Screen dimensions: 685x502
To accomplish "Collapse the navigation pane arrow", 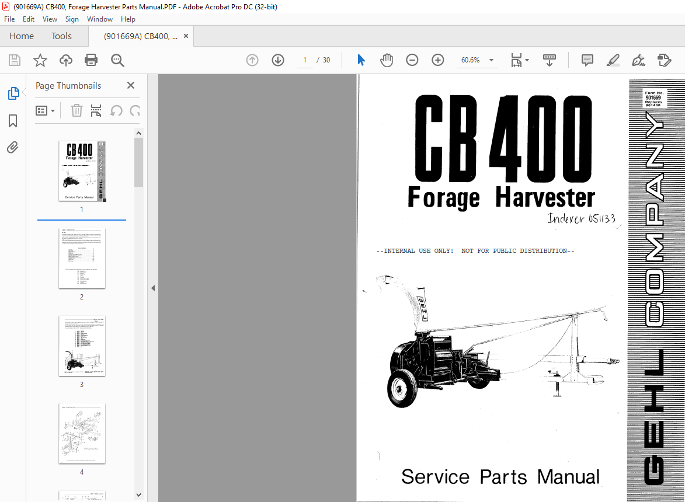I will [x=153, y=288].
